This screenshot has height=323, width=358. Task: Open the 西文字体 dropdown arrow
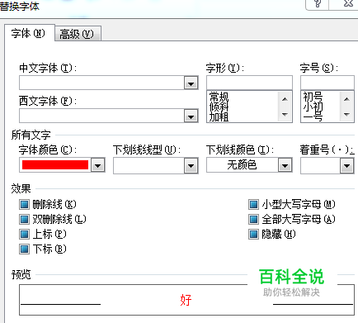[x=191, y=116]
